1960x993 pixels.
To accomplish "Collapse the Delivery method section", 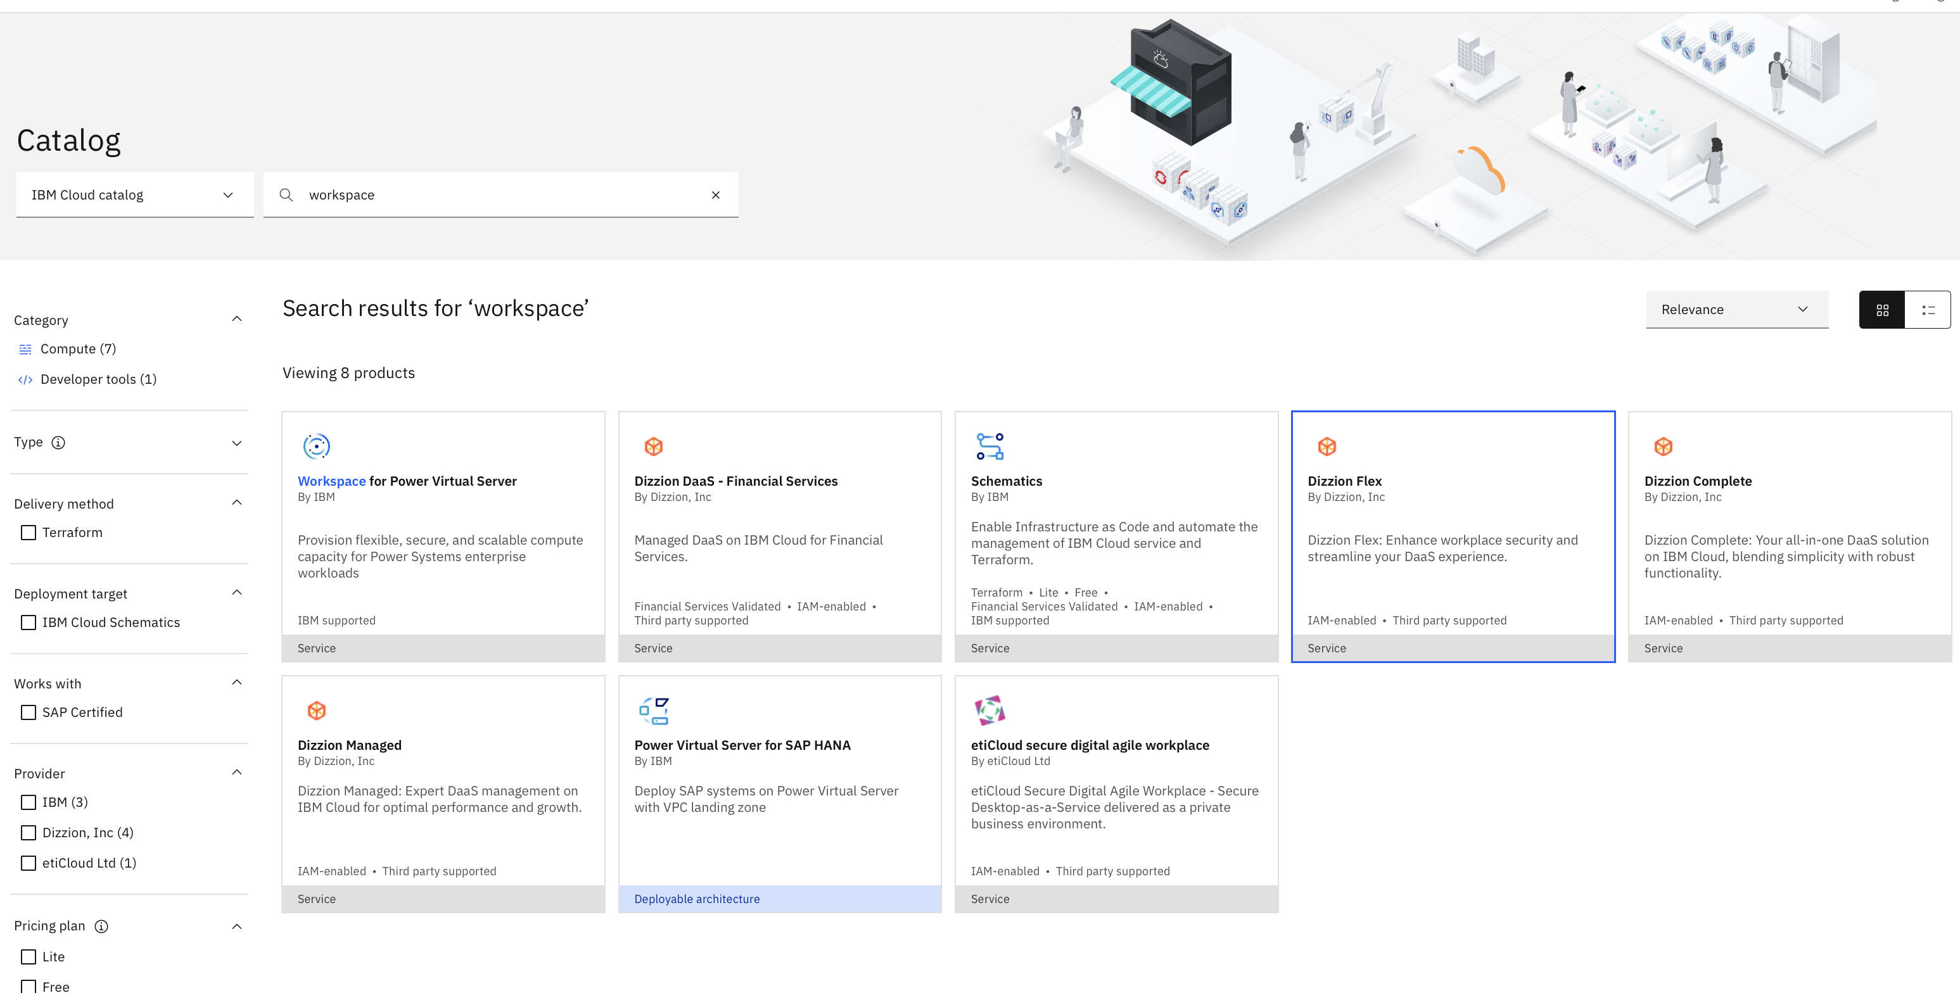I will click(237, 502).
